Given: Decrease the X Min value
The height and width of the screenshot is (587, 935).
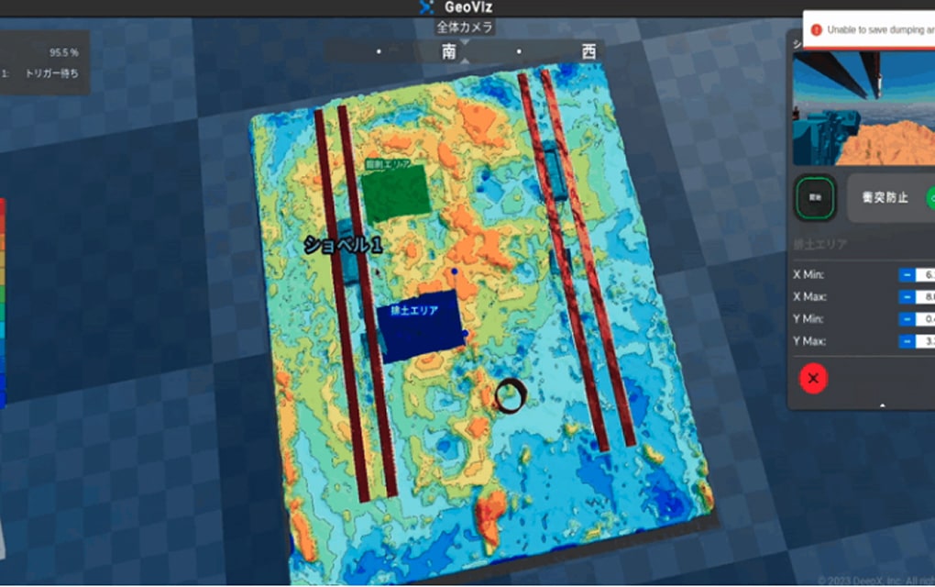Looking at the screenshot, I should [x=906, y=274].
